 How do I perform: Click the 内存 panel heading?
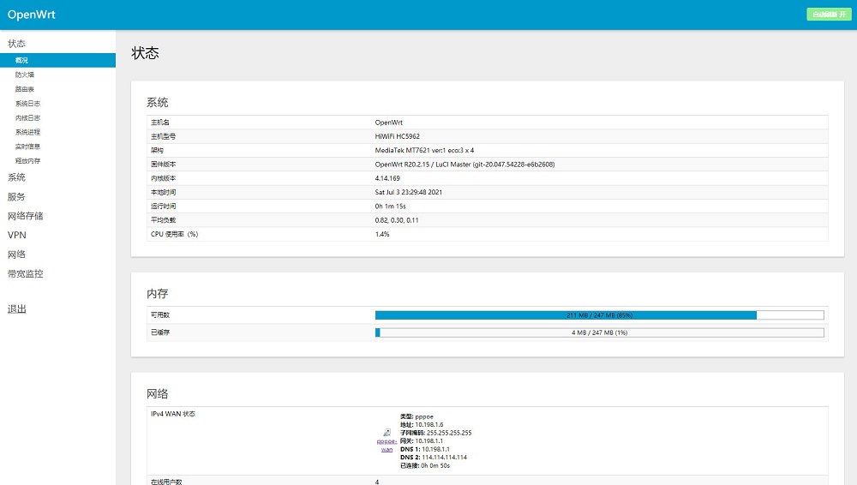click(158, 294)
